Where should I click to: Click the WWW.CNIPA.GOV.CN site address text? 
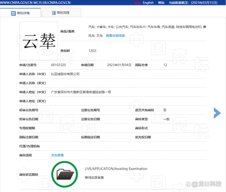[x=16, y=3]
